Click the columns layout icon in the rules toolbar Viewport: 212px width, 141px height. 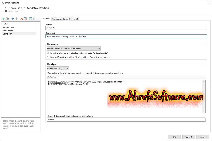click(x=35, y=19)
